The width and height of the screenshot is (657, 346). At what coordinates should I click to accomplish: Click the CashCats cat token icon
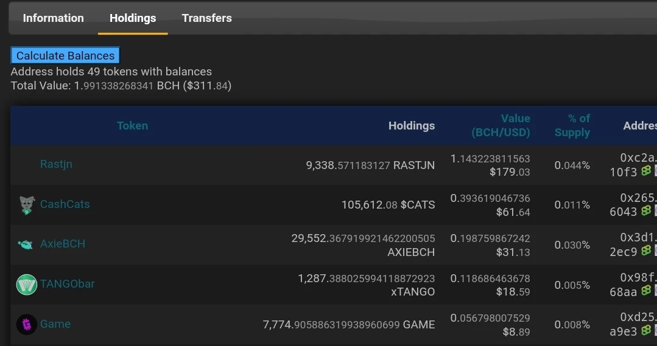click(x=27, y=205)
